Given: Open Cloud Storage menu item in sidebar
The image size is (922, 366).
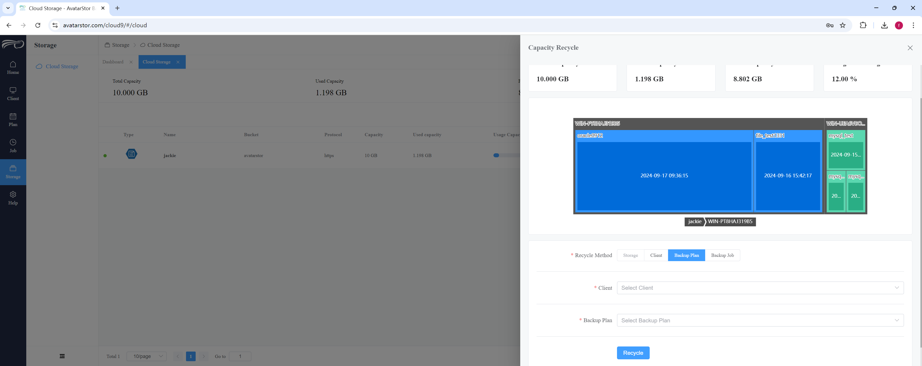Looking at the screenshot, I should coord(62,66).
